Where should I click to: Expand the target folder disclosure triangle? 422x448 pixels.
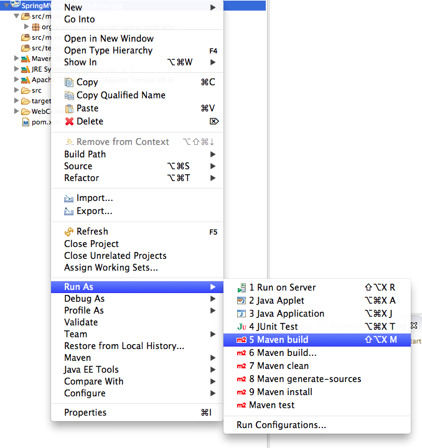tap(17, 101)
